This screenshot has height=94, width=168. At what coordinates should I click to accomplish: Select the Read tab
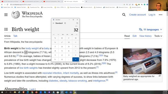click(x=127, y=36)
